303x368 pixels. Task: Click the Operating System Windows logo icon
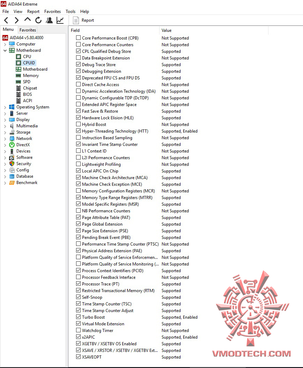12,107
